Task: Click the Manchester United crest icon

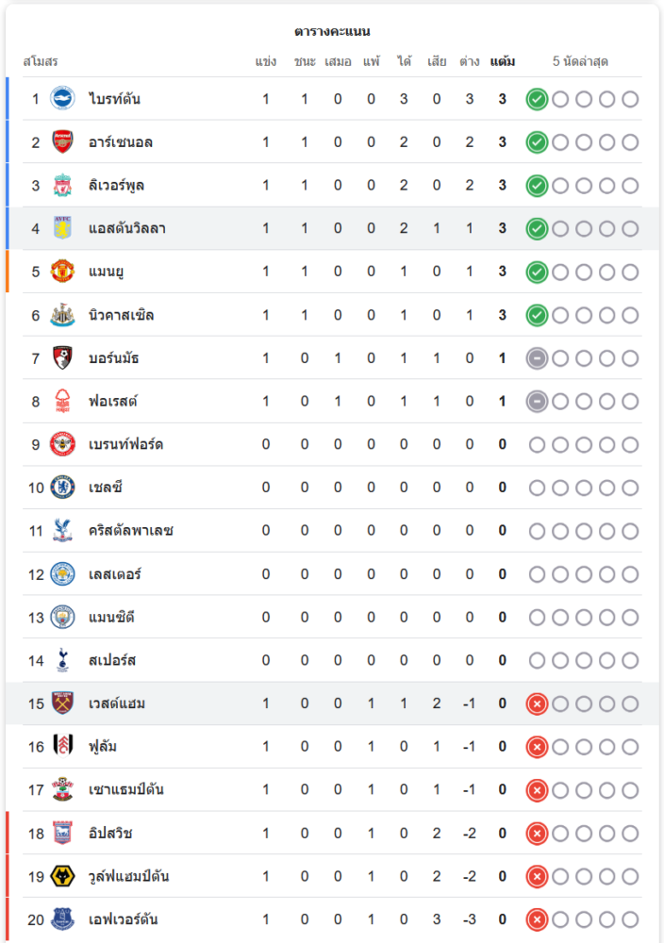Action: [x=62, y=272]
